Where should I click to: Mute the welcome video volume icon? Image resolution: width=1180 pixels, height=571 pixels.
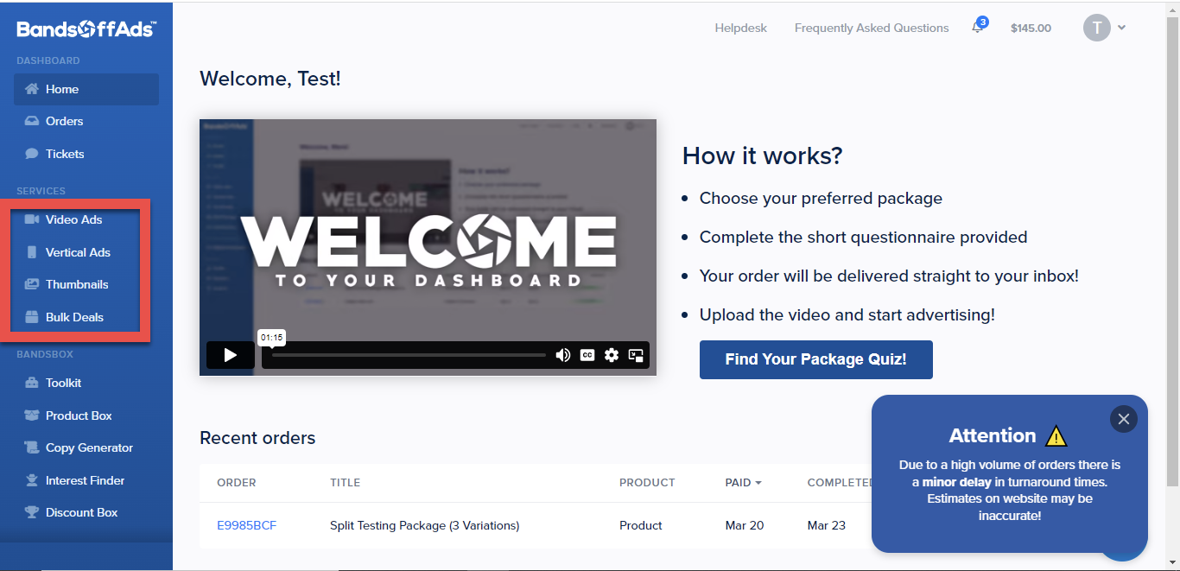(563, 355)
